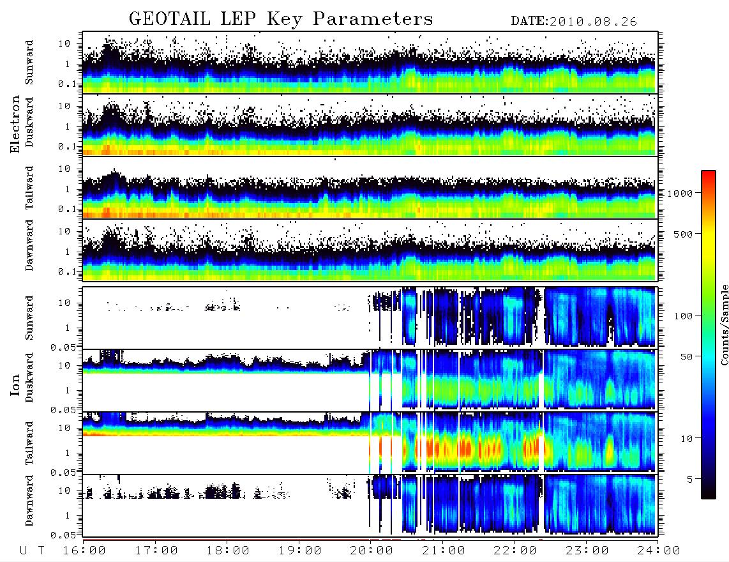
Task: Click the 'DATE:2010.08.26' label
Action: click(574, 22)
